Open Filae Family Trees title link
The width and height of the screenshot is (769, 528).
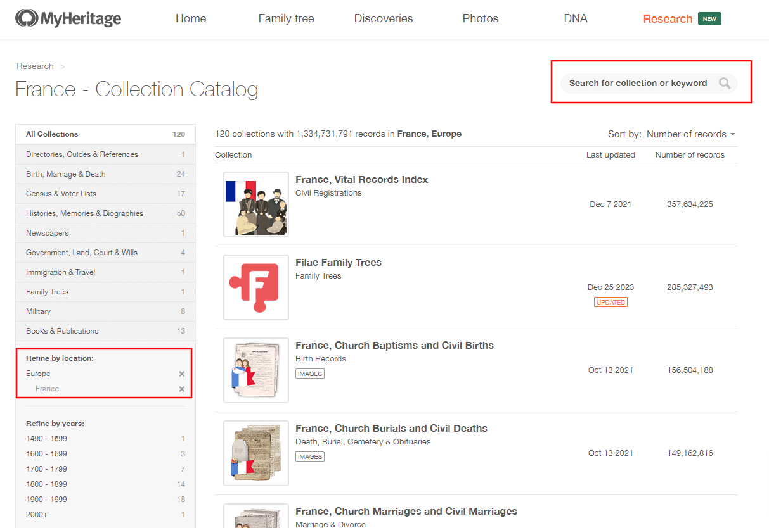(339, 263)
